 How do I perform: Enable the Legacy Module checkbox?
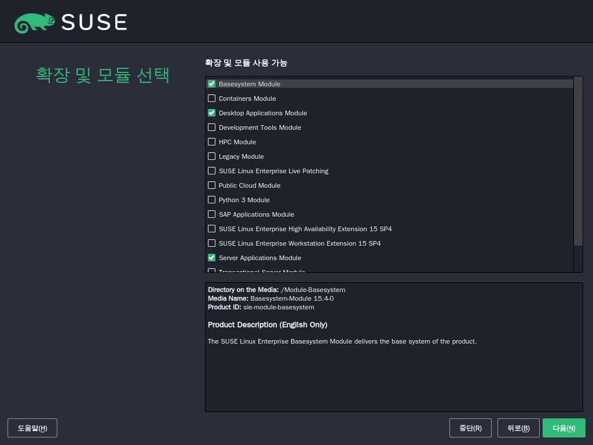(x=212, y=156)
